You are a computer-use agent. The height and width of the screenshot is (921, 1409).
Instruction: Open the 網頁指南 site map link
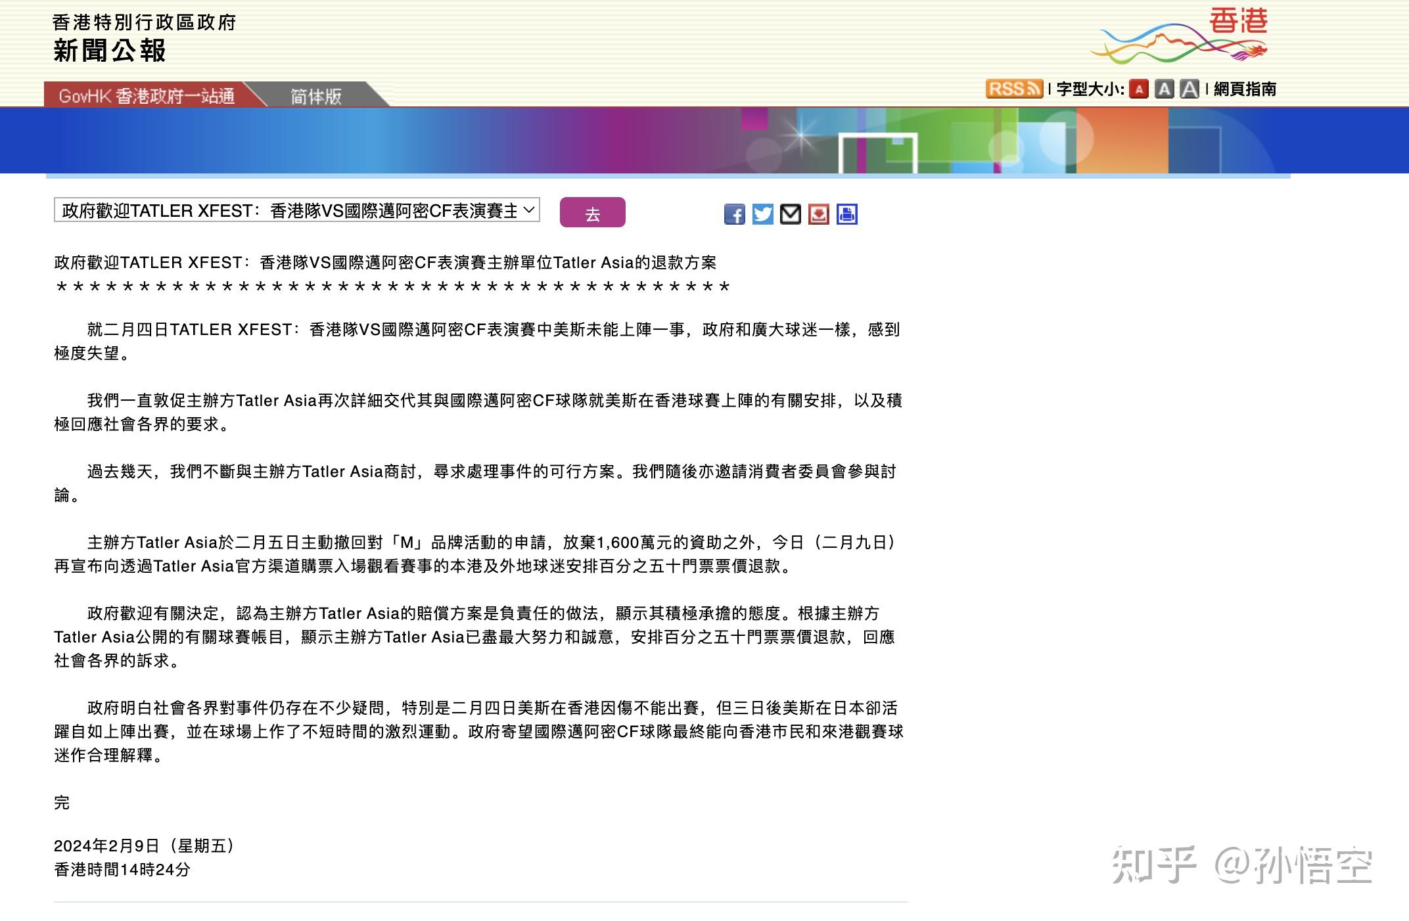(x=1245, y=89)
